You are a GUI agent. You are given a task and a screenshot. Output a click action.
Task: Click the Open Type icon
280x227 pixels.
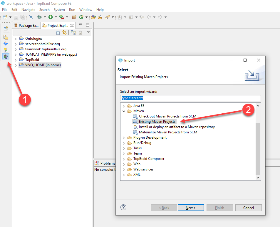click(93, 17)
